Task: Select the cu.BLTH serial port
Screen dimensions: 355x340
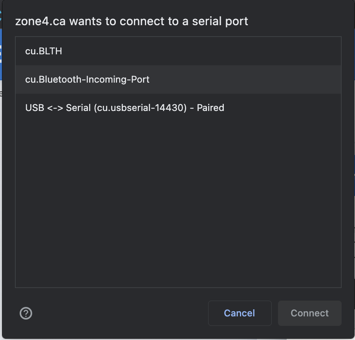Action: (44, 51)
